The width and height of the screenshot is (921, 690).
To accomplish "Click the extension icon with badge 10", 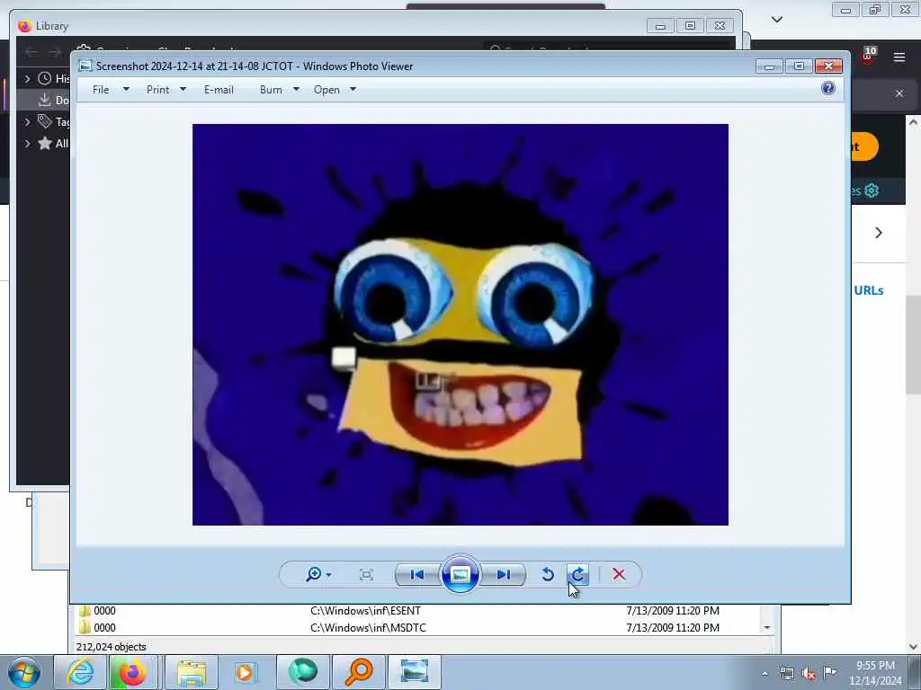I will pyautogui.click(x=869, y=55).
